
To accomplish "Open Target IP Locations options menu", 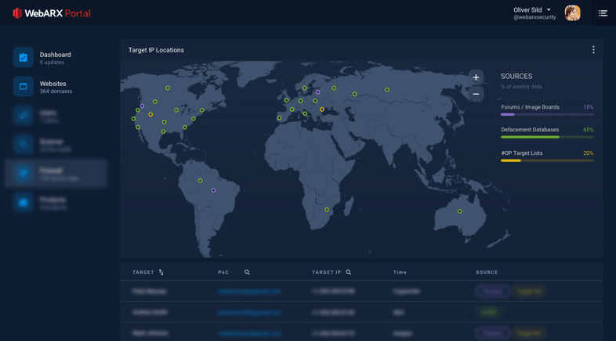I will (x=593, y=50).
